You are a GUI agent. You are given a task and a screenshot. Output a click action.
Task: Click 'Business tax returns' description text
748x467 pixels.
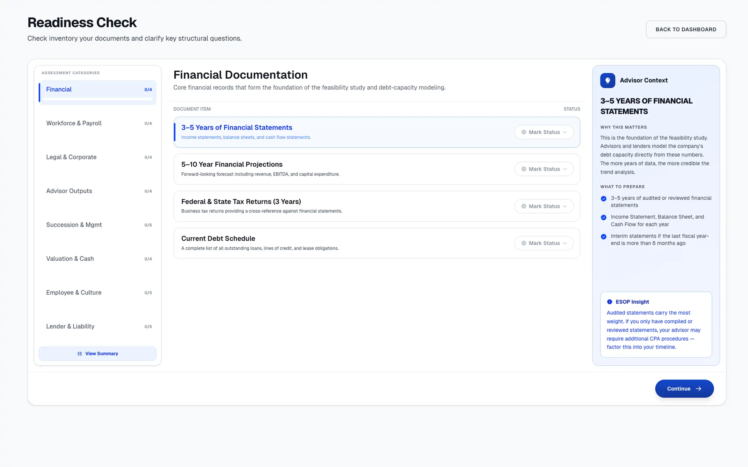pyautogui.click(x=262, y=211)
